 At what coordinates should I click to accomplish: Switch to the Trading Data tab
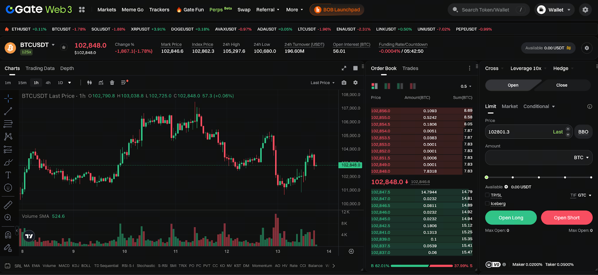(x=40, y=68)
